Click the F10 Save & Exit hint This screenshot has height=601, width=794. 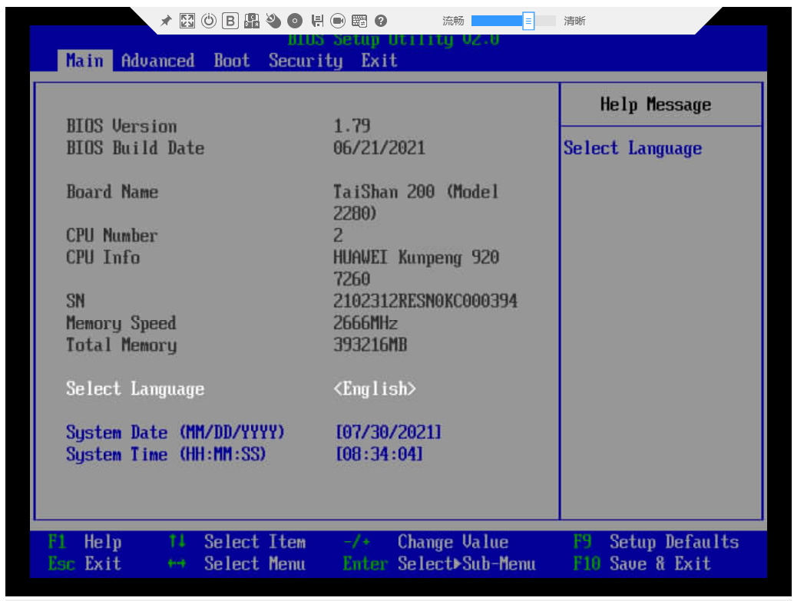tap(642, 564)
